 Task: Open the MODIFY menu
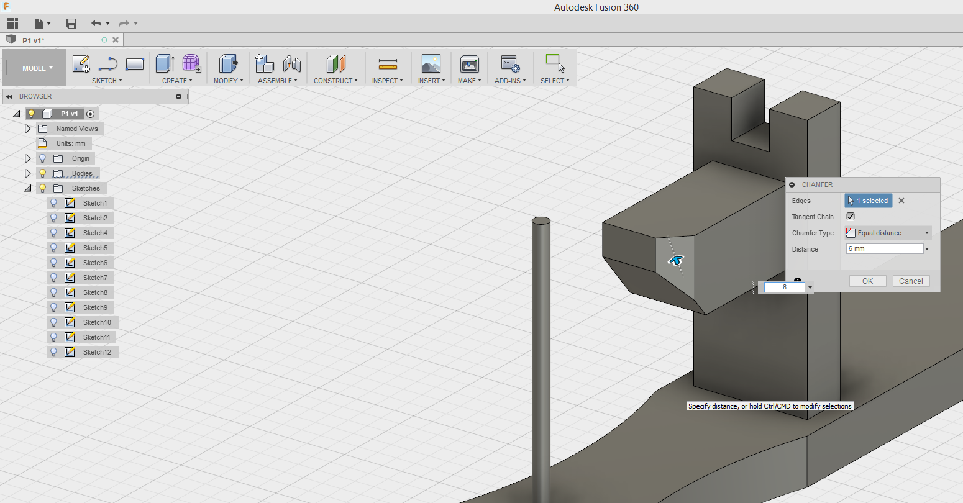pos(228,81)
